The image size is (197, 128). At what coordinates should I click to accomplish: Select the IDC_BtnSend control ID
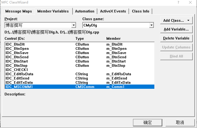tap(17, 57)
